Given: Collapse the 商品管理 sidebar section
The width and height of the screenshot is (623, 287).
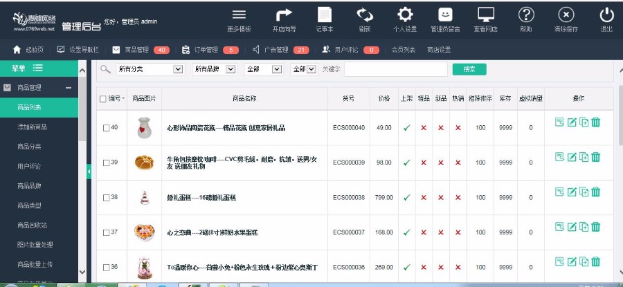Looking at the screenshot, I should click(69, 88).
